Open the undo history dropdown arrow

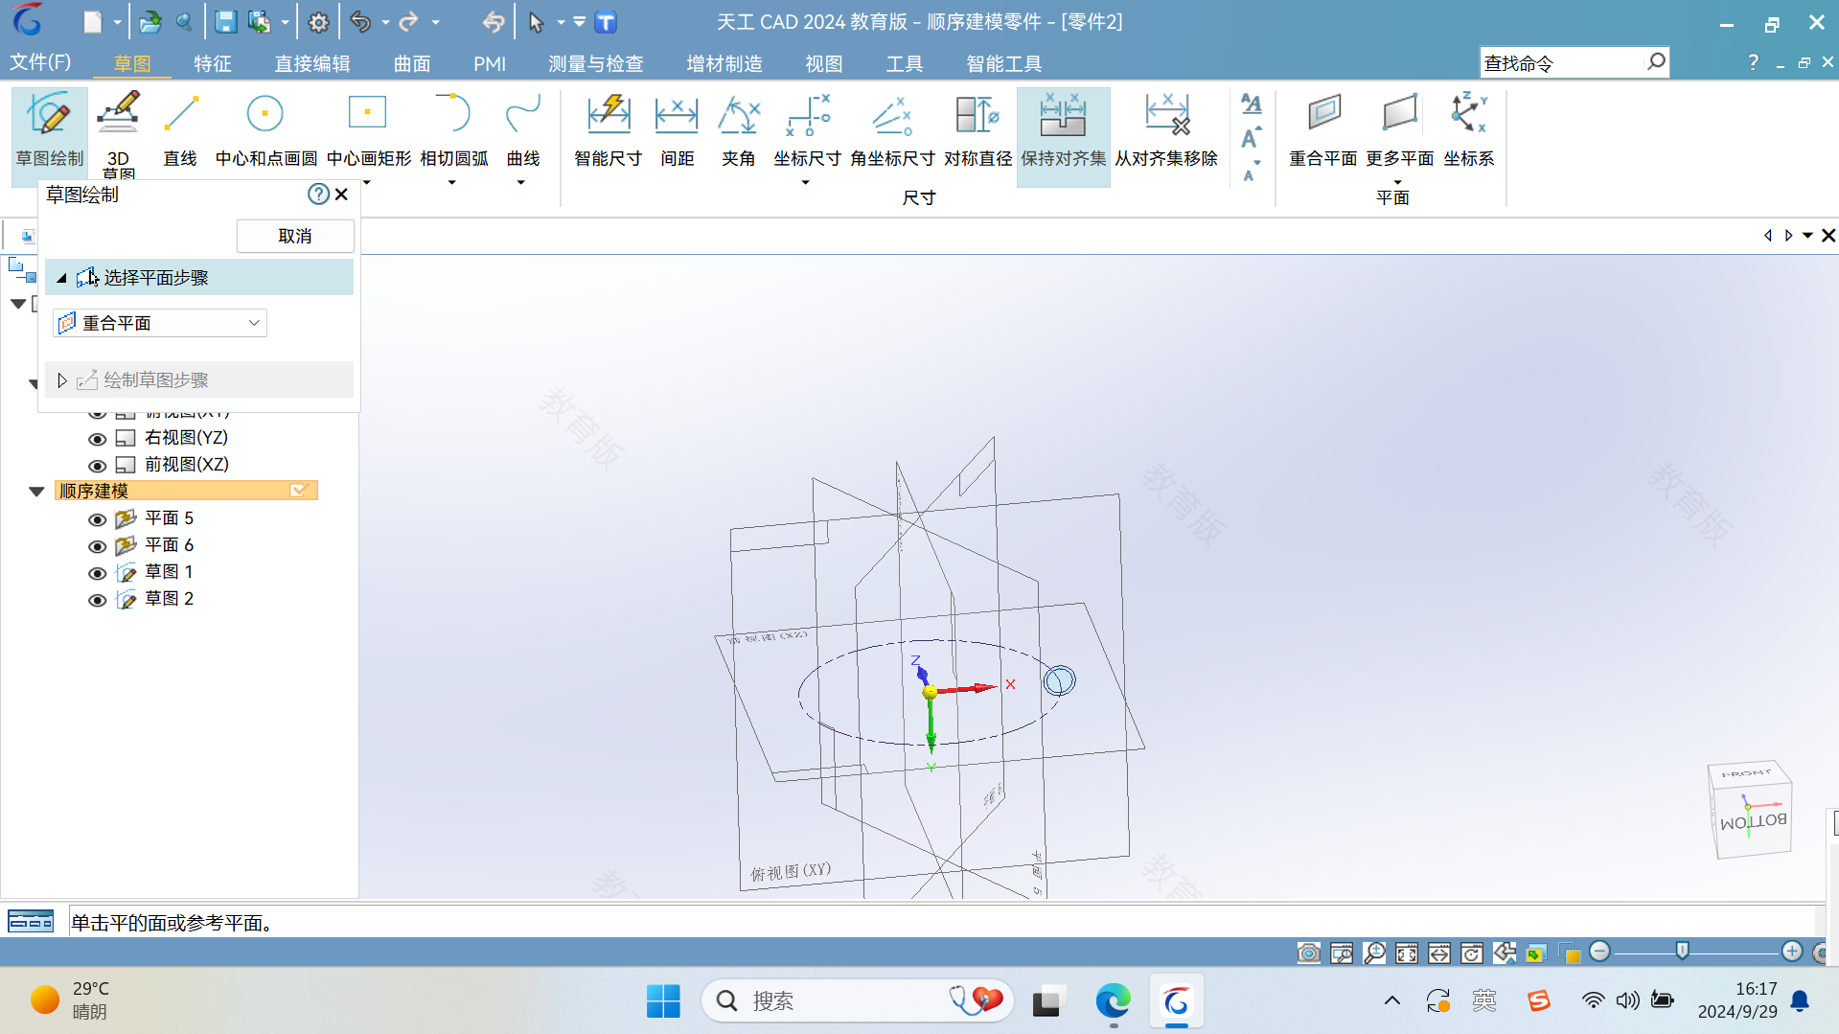pos(385,22)
